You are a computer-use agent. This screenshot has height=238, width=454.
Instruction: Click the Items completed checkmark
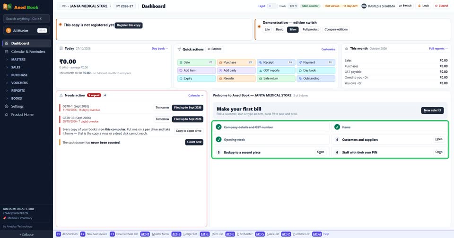pyautogui.click(x=337, y=127)
